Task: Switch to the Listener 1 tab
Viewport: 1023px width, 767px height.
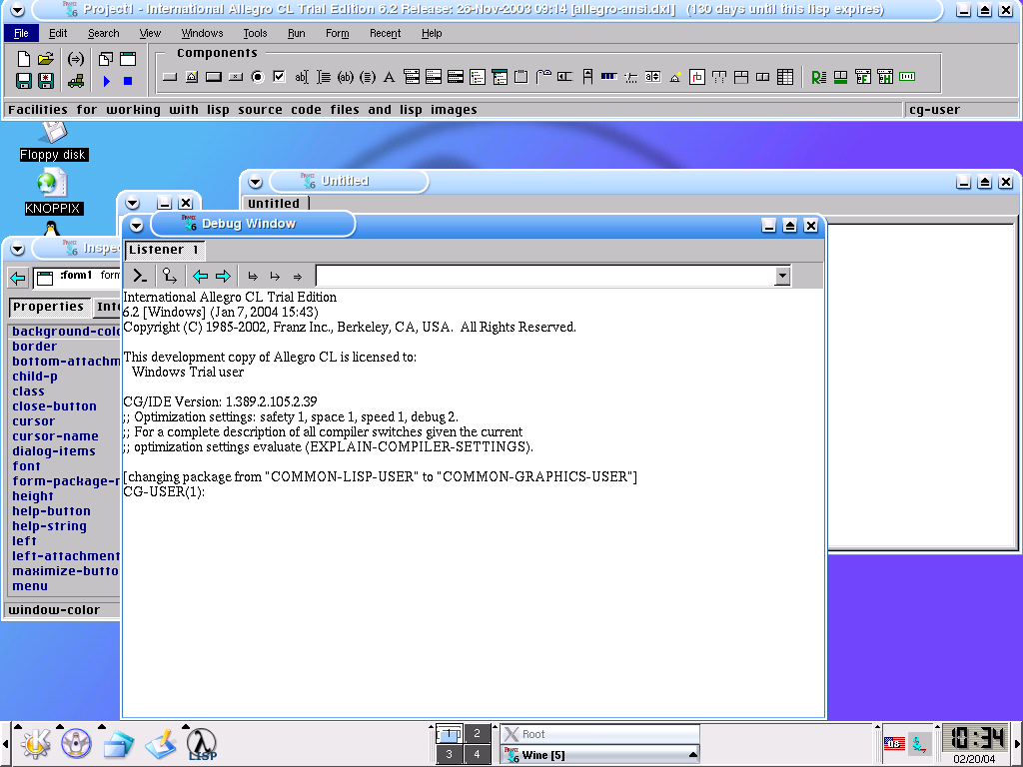Action: click(x=164, y=250)
